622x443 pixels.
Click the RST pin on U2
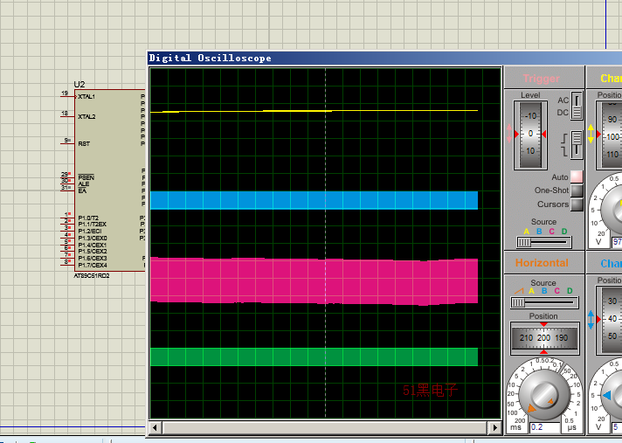tap(84, 143)
